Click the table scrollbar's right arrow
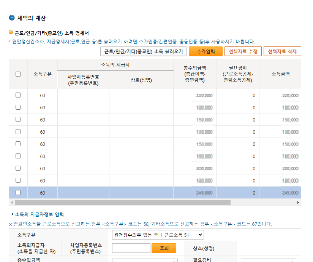 click(x=298, y=203)
